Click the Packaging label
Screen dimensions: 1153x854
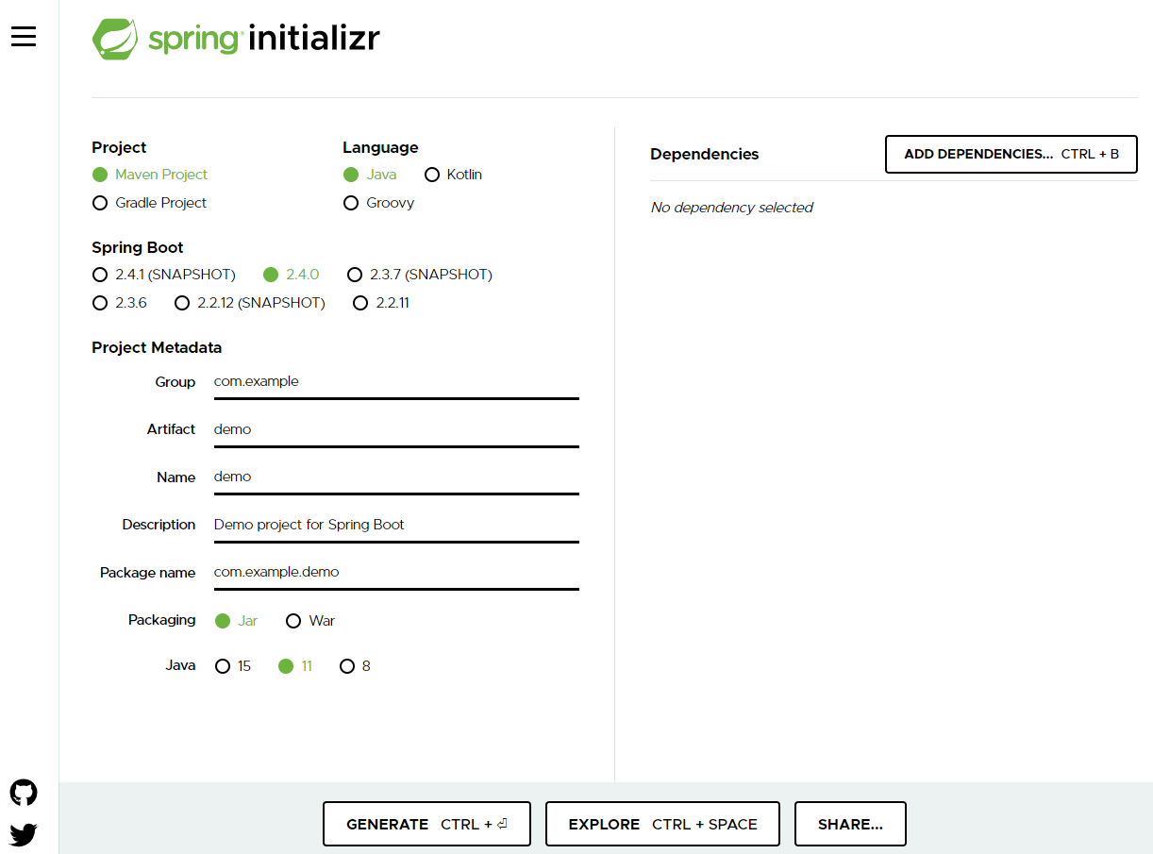tap(162, 620)
